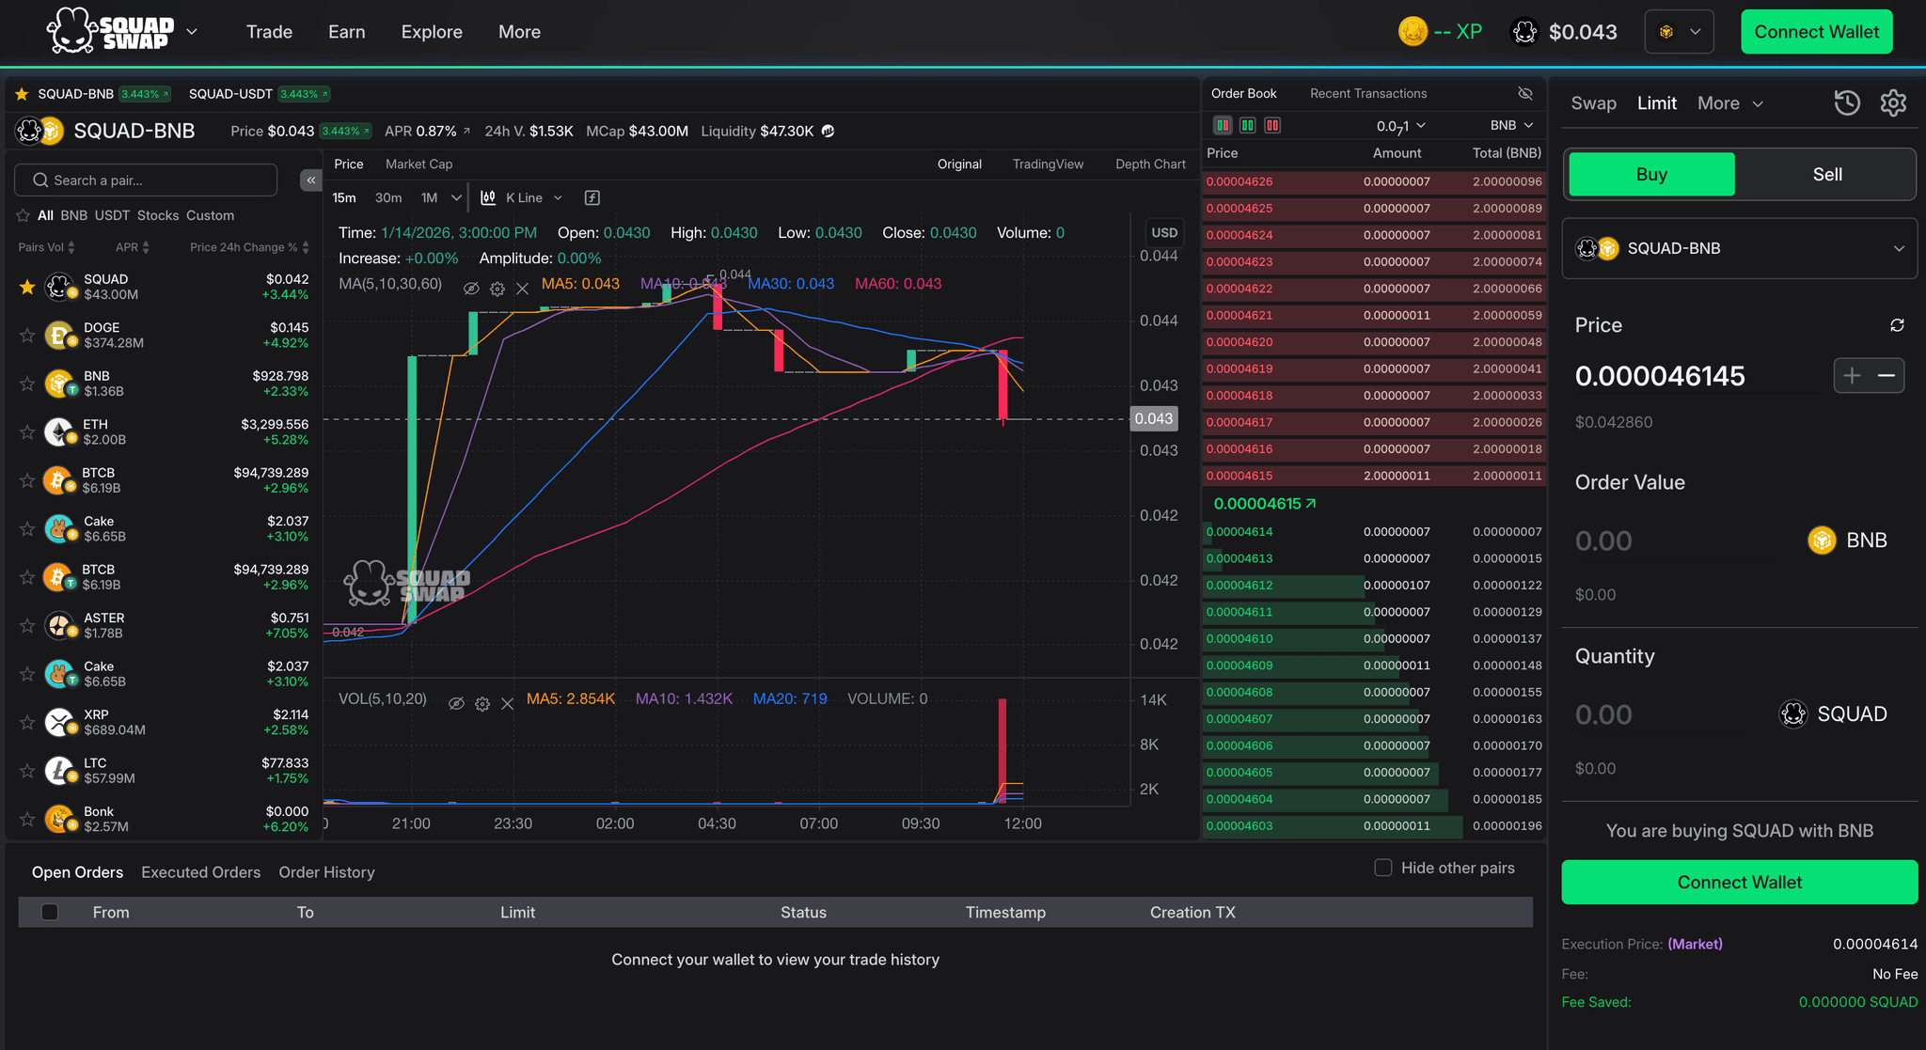The image size is (1926, 1050).
Task: Increase price with plus stepper
Action: 1852,376
